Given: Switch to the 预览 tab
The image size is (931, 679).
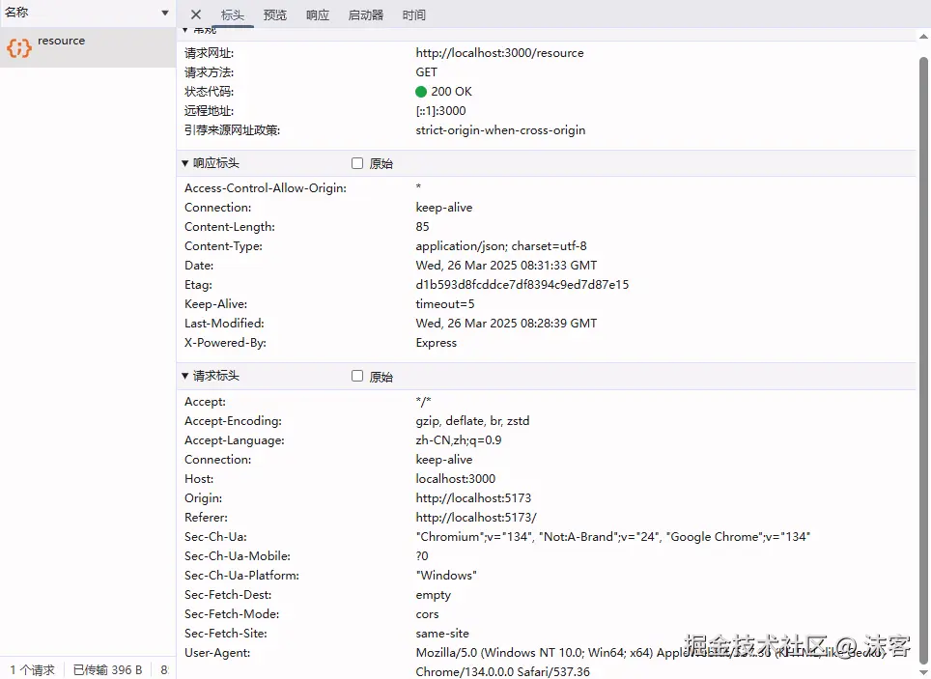Looking at the screenshot, I should 275,14.
